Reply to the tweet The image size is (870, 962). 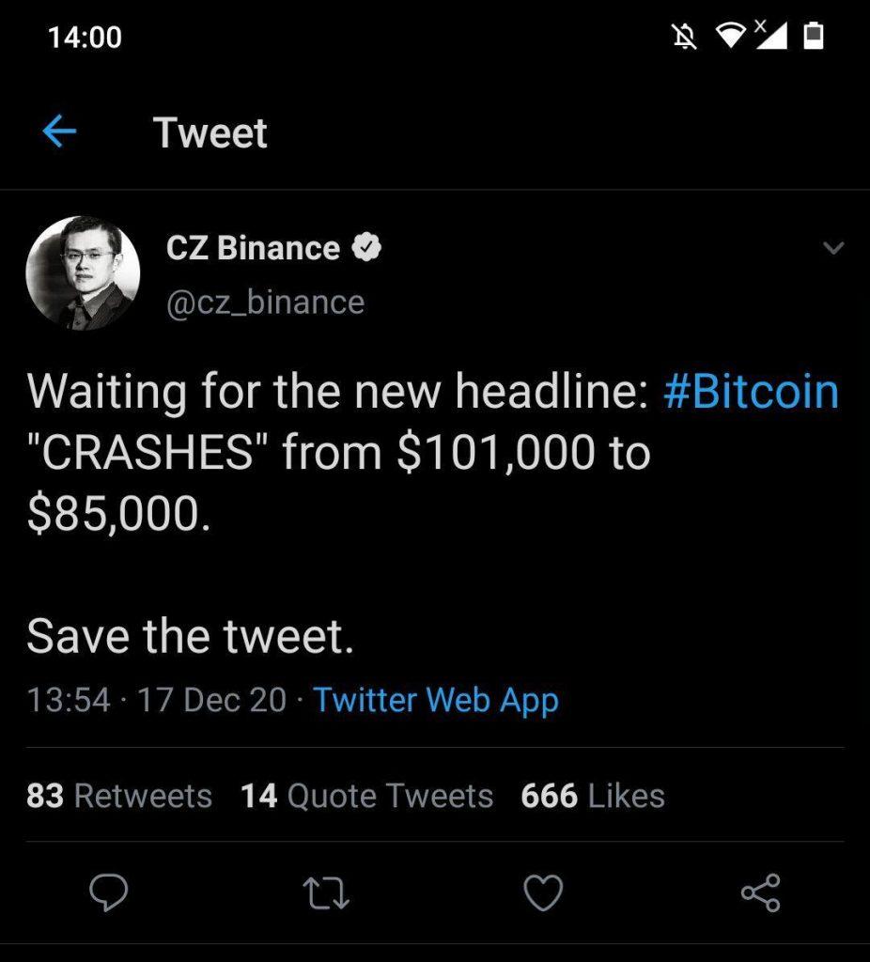coord(108,892)
